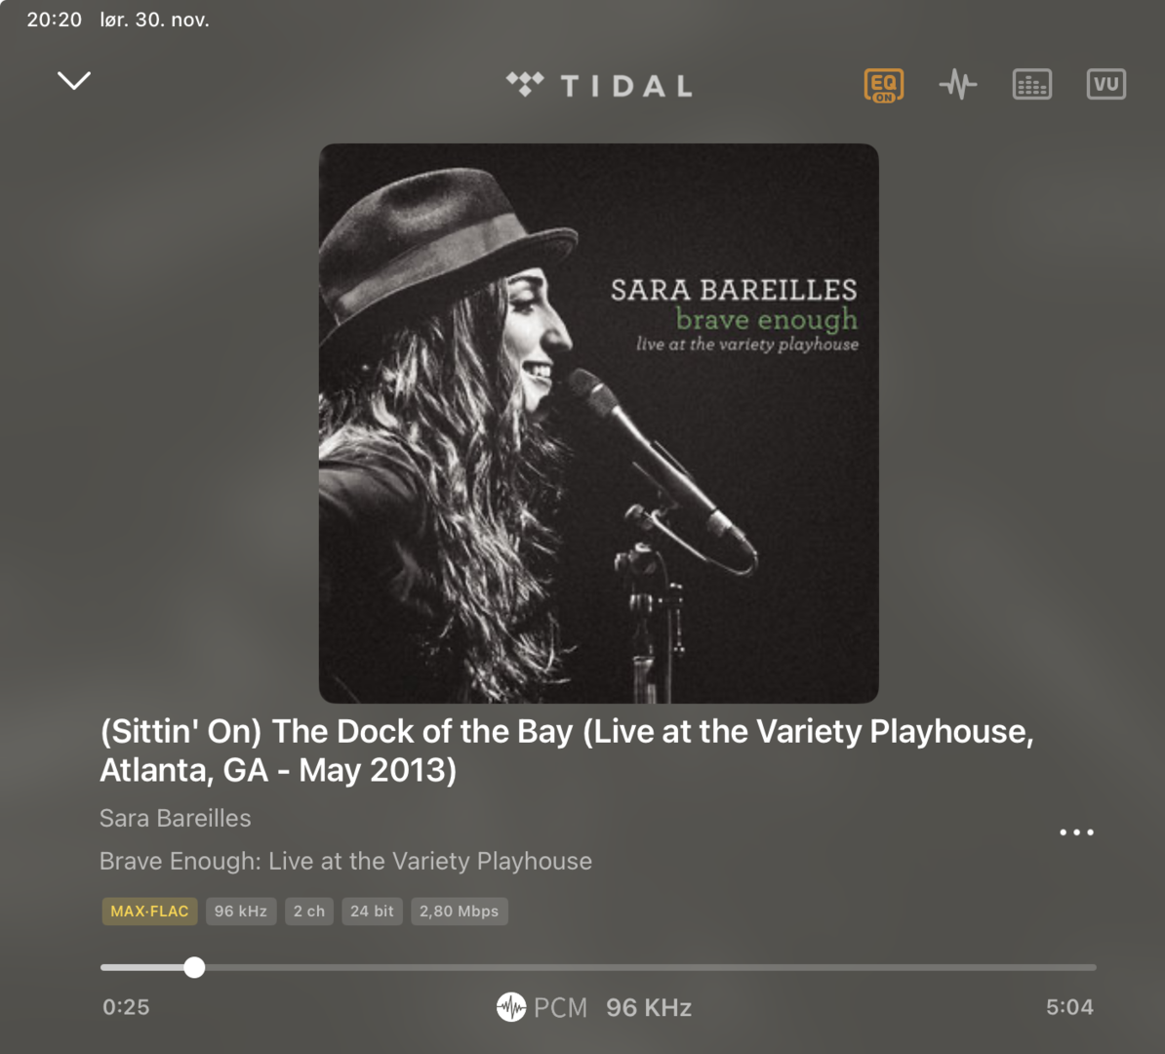This screenshot has height=1054, width=1165.
Task: Seek to the middle of progress bar
Action: pos(598,967)
